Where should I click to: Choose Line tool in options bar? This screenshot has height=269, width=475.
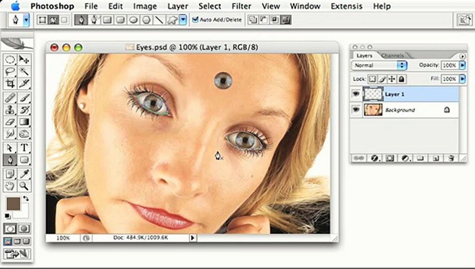(x=159, y=20)
